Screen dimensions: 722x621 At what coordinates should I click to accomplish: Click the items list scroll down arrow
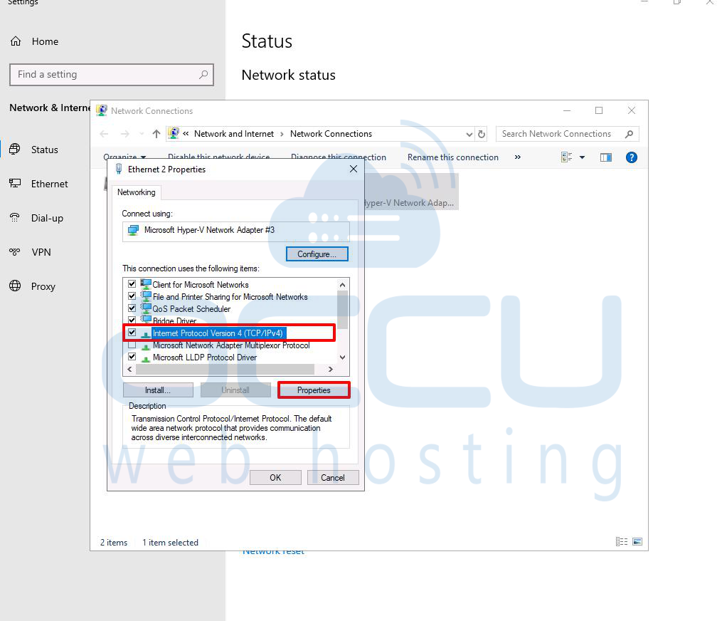click(x=342, y=358)
